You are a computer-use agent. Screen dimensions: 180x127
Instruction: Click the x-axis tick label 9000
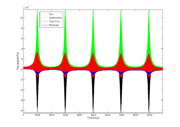(x=150, y=115)
